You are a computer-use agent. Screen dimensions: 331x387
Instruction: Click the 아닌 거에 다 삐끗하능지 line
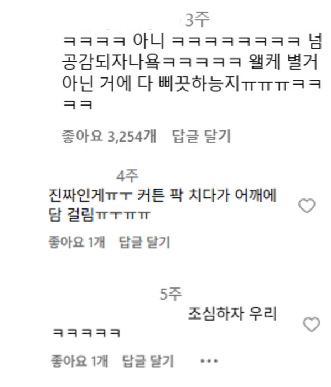192,84
